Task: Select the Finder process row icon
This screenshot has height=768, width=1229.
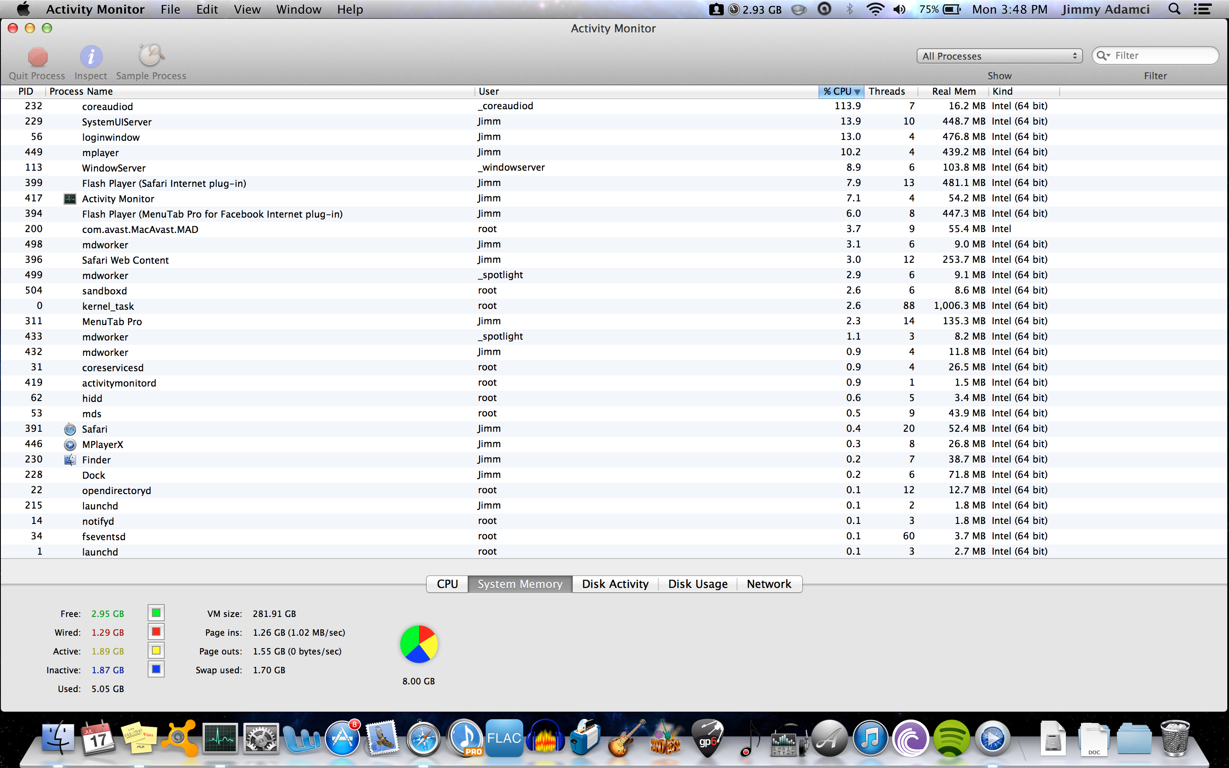Action: click(70, 460)
